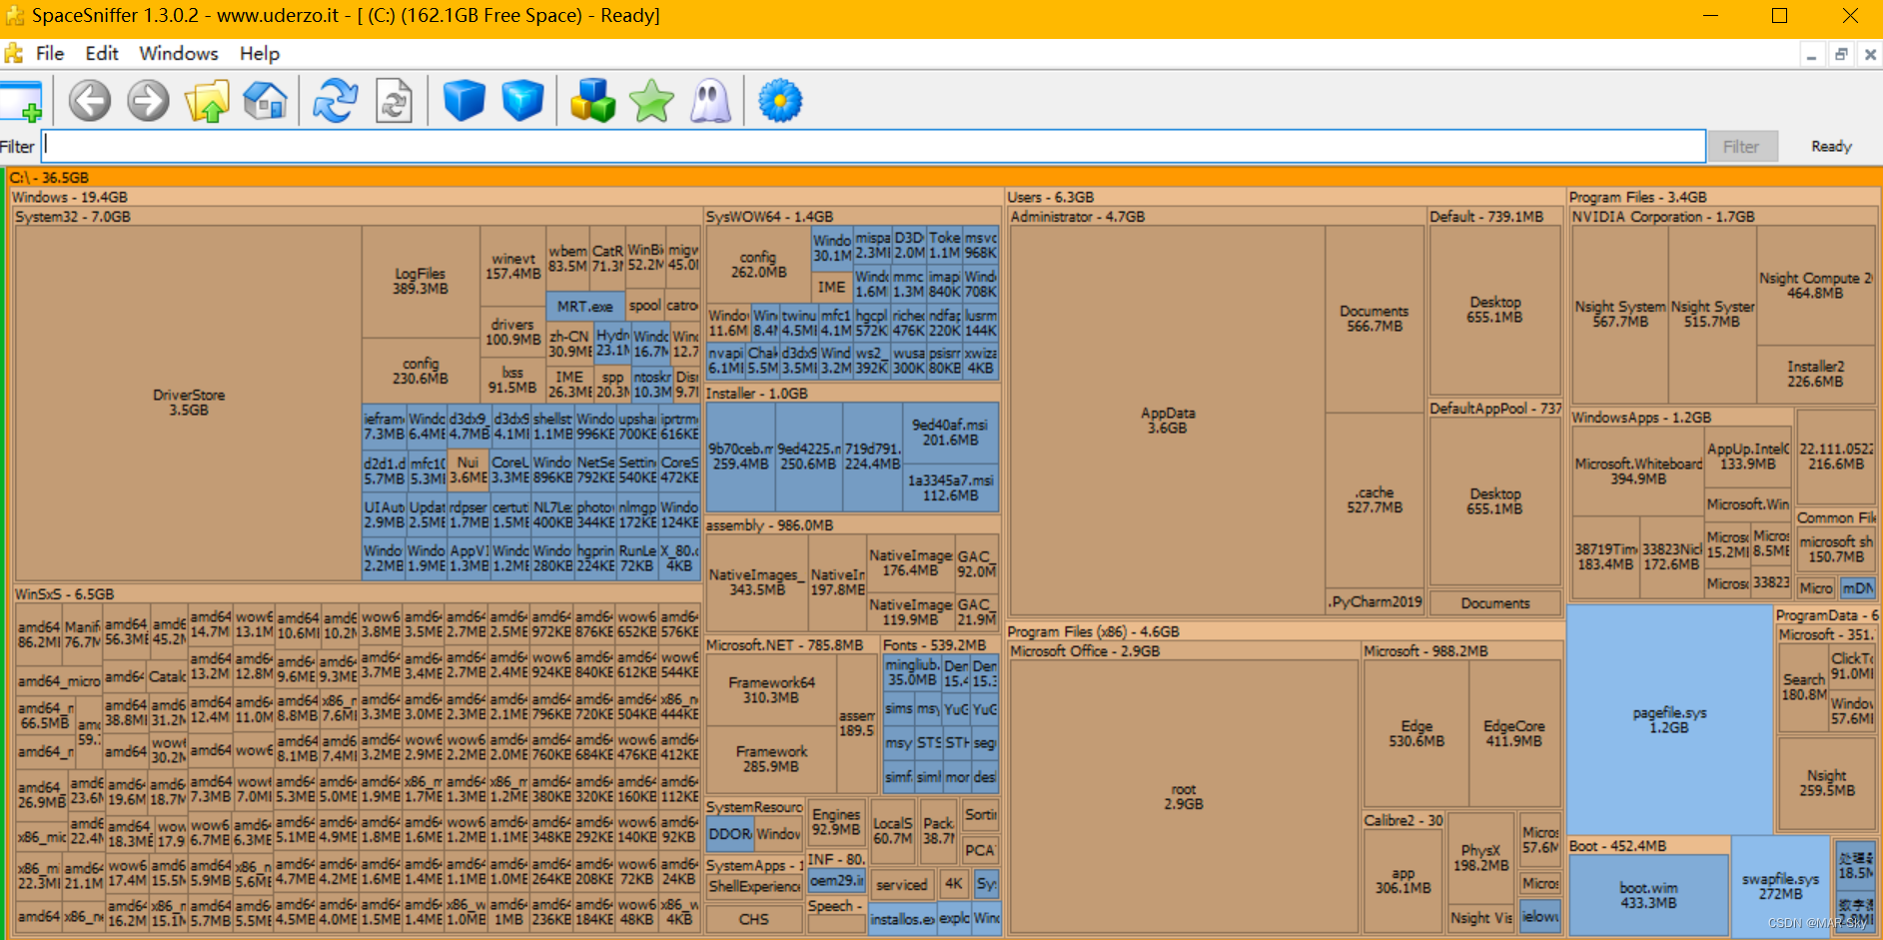1883x940 pixels.
Task: Select the AppData 3.6GB block
Action: 1167,421
